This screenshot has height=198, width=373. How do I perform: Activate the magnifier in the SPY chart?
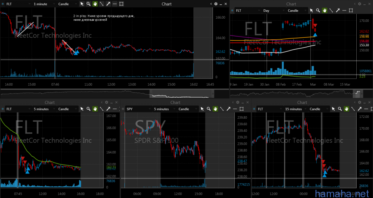[209, 109]
